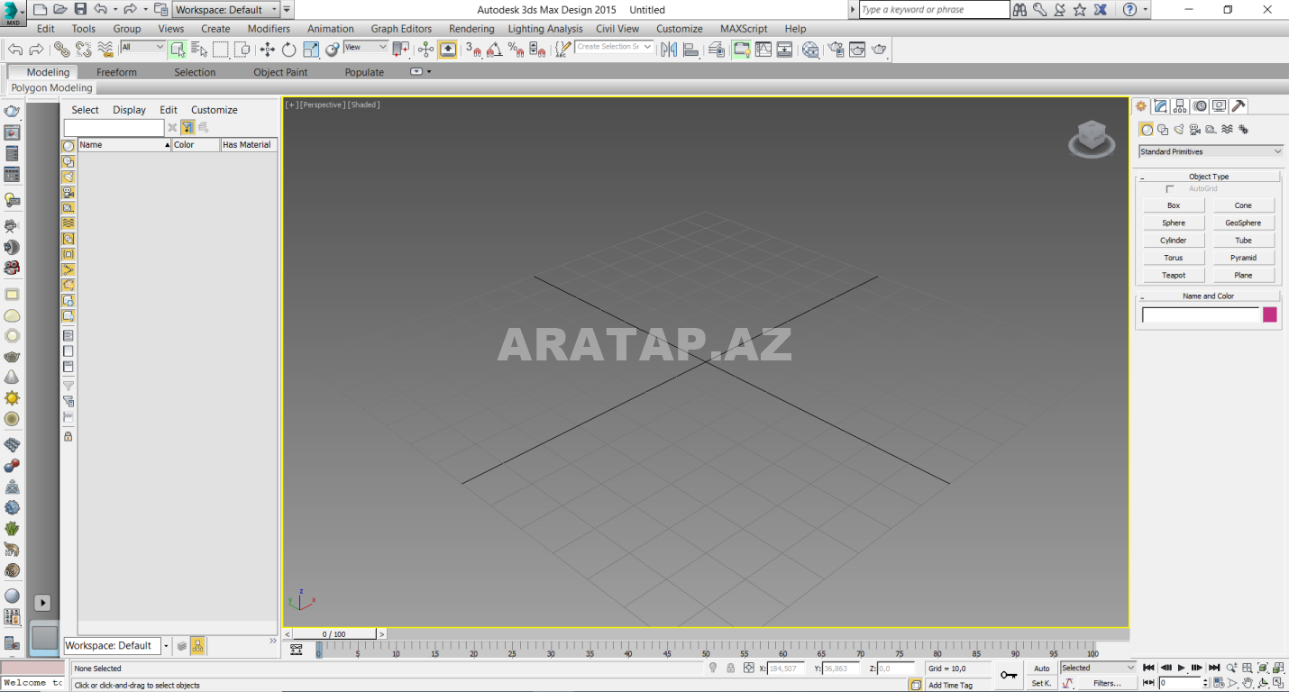Toggle the Scene Explorer lock icon
Screen dimensions: 1289x692
point(68,436)
